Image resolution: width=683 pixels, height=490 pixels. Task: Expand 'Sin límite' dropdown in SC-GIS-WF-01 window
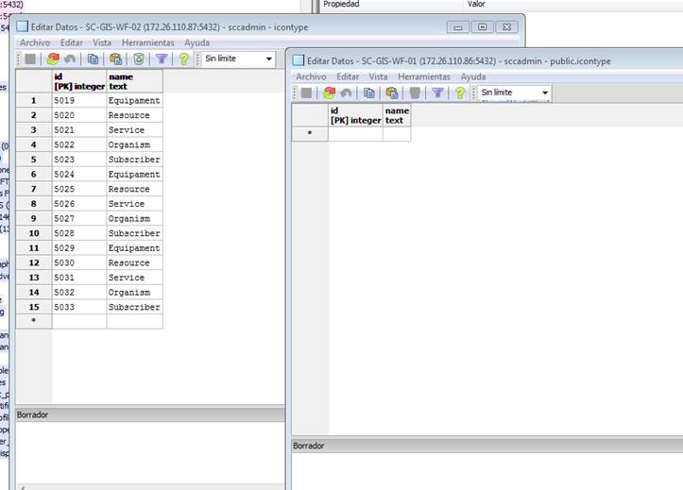pos(545,93)
